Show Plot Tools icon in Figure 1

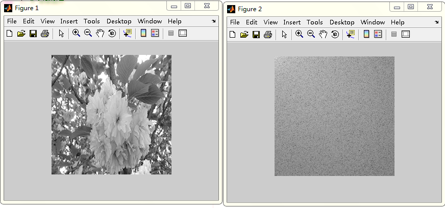(183, 34)
